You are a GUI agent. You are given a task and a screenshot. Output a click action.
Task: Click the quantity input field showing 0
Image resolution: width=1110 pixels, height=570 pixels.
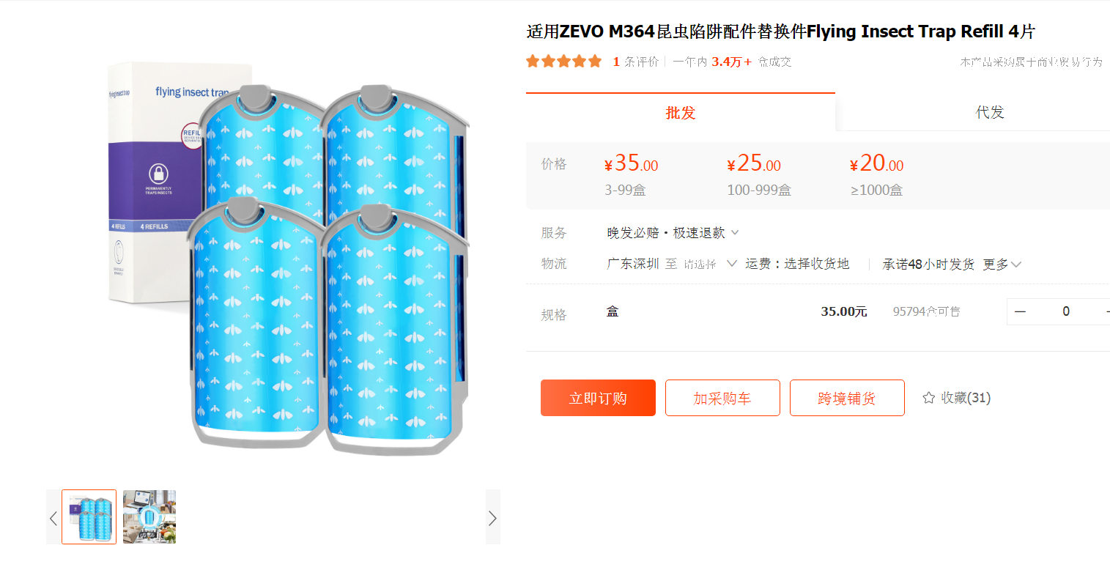coord(1066,311)
